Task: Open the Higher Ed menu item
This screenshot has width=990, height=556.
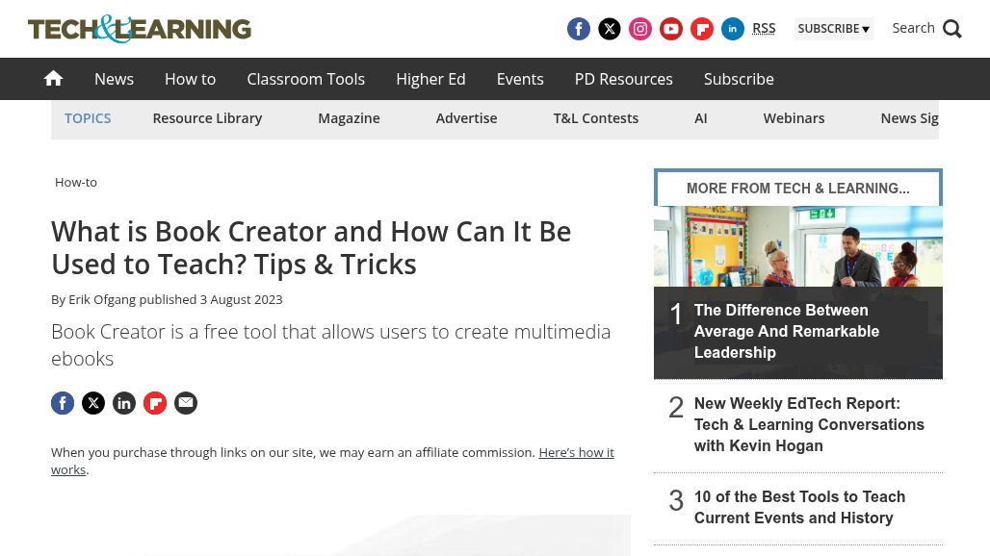Action: click(430, 79)
